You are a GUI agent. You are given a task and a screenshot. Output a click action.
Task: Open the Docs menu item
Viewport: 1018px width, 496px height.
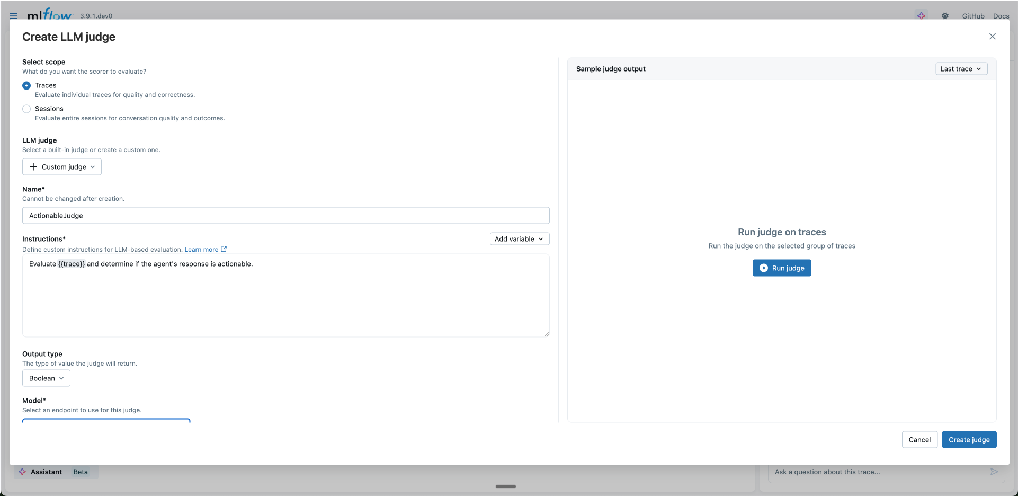(x=1001, y=15)
